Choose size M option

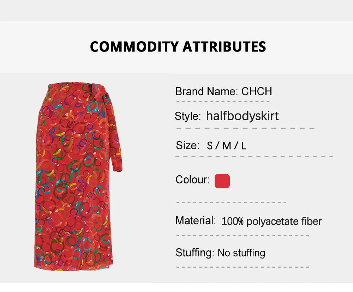(x=227, y=146)
